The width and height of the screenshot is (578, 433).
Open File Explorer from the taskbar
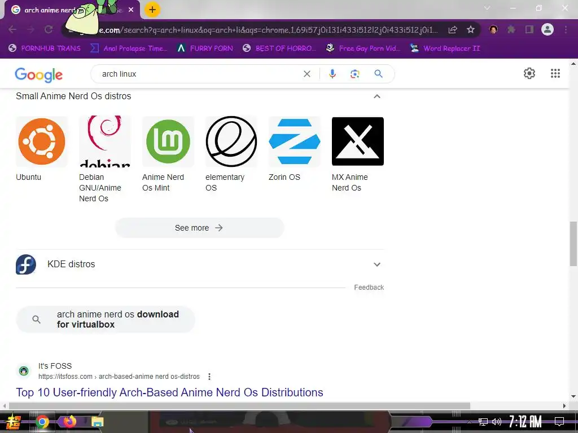(97, 422)
